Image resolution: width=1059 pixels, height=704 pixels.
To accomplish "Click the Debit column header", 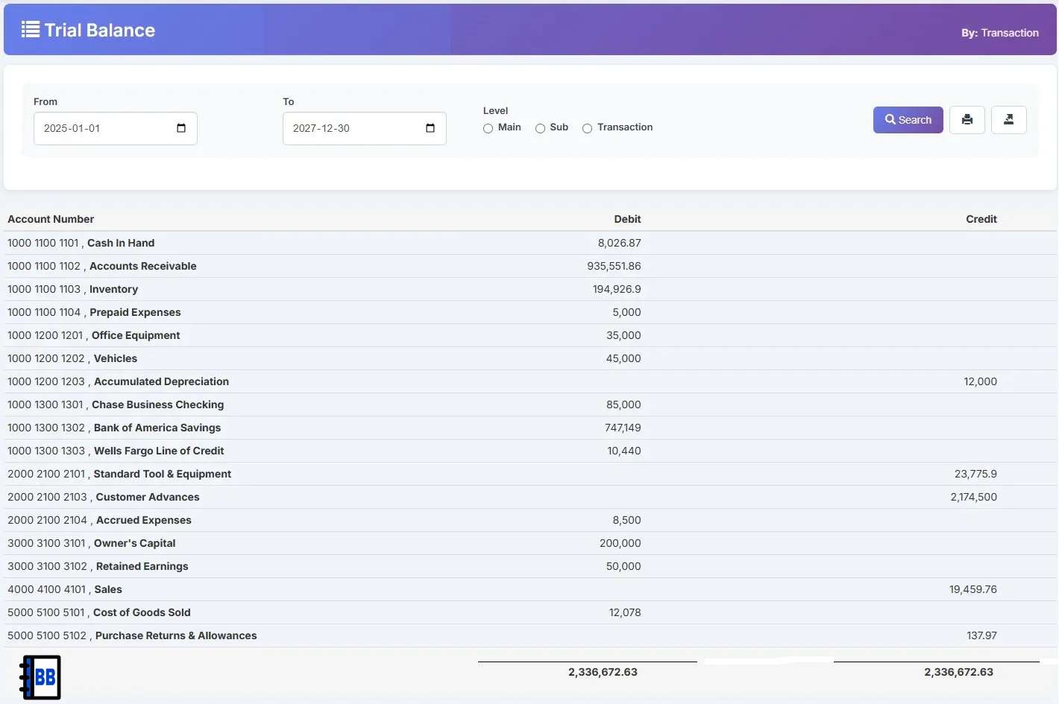I will pos(627,219).
